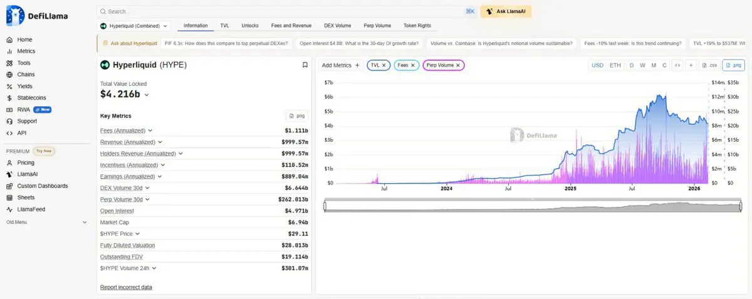Expand Earnings (Annualized) row
The image size is (752, 299).
(159, 176)
